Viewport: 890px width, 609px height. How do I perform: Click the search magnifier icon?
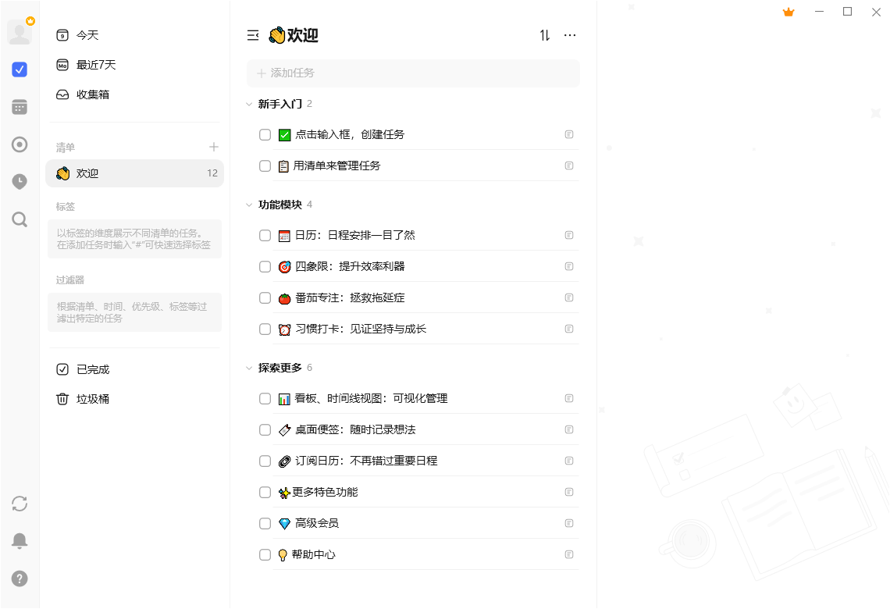coord(20,219)
